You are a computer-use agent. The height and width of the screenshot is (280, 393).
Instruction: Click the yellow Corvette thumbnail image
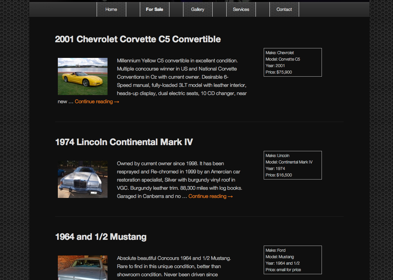pos(83,76)
